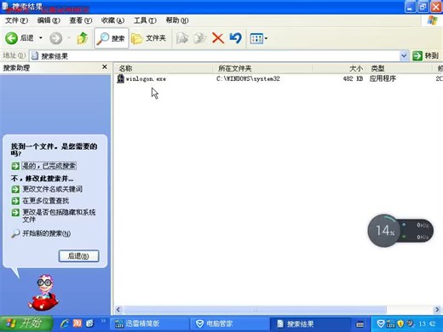The height and width of the screenshot is (332, 443).
Task: Click the blue shield tray icon
Action: (x=381, y=323)
